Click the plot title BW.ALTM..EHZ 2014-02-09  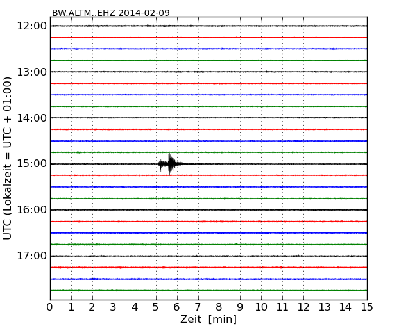110,13
